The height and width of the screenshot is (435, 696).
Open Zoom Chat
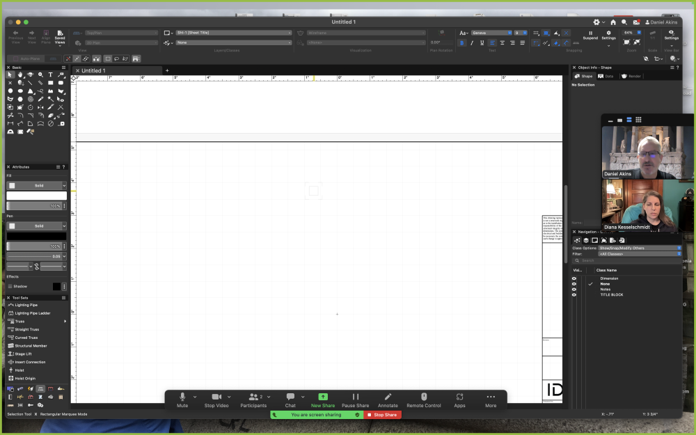(290, 400)
